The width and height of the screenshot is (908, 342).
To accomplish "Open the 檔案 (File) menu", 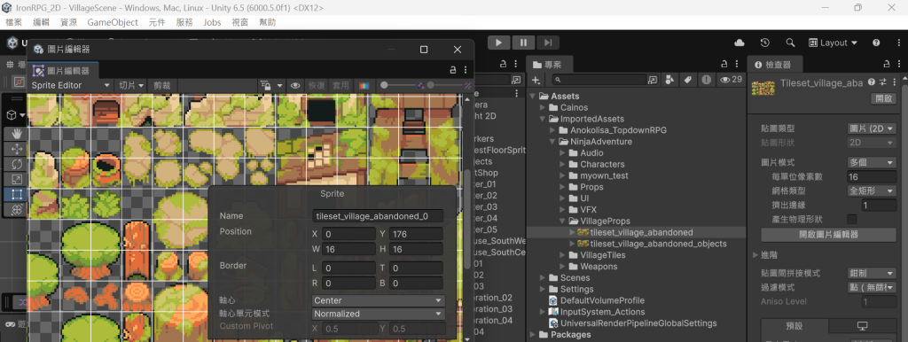I will [13, 22].
